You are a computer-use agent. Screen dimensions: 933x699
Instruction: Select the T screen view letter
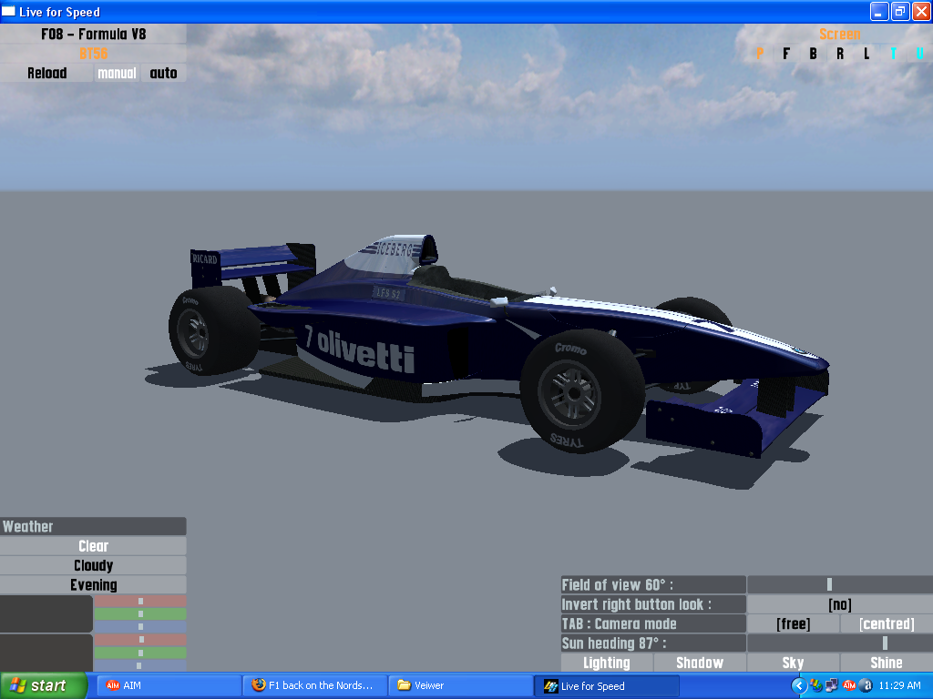[x=893, y=54]
